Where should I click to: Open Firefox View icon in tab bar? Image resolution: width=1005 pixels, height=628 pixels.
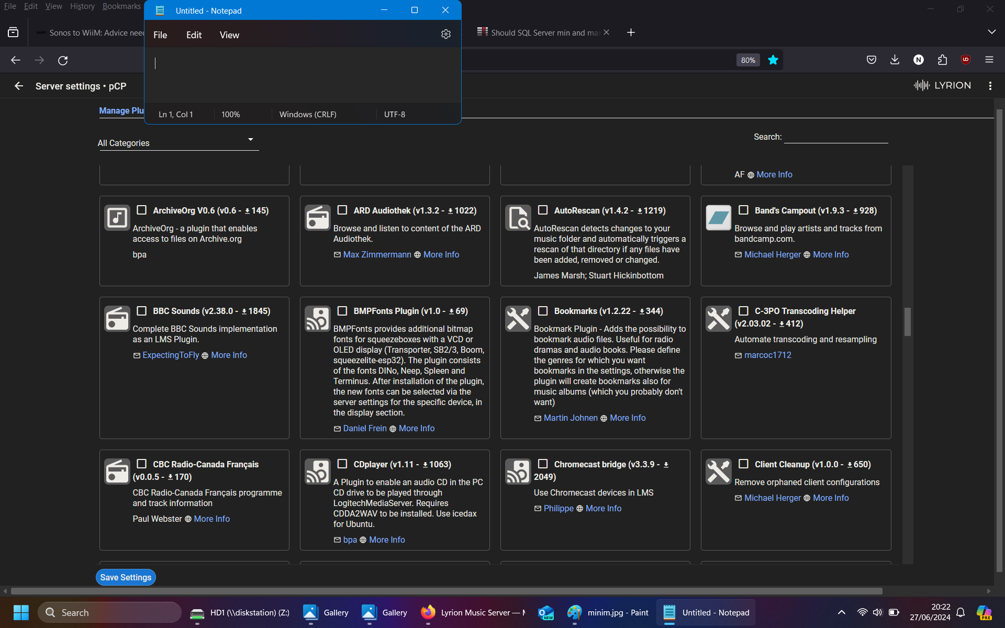(13, 32)
